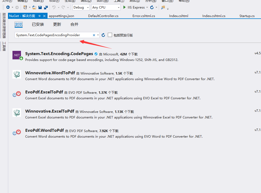Select the EvoPdf.ExcelToPdf package title
The height and width of the screenshot is (193, 261).
pos(44,92)
